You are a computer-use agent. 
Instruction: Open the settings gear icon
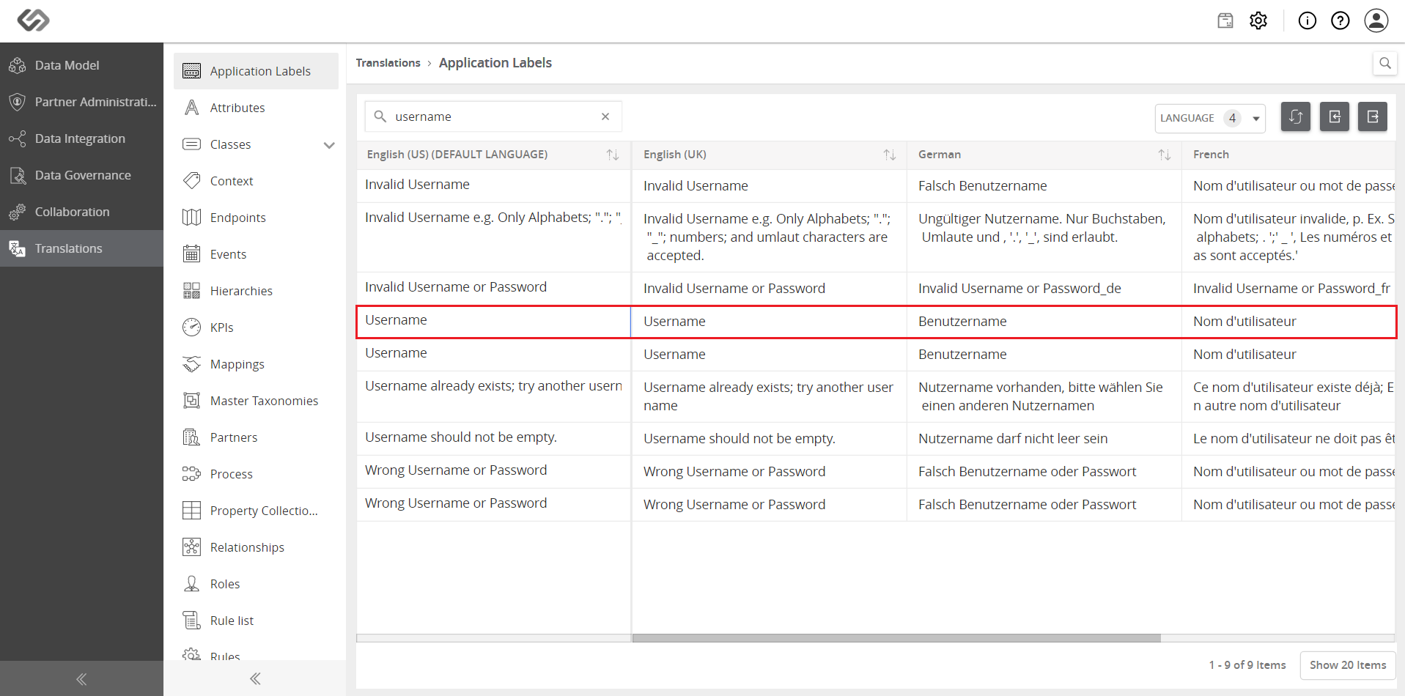pyautogui.click(x=1258, y=21)
